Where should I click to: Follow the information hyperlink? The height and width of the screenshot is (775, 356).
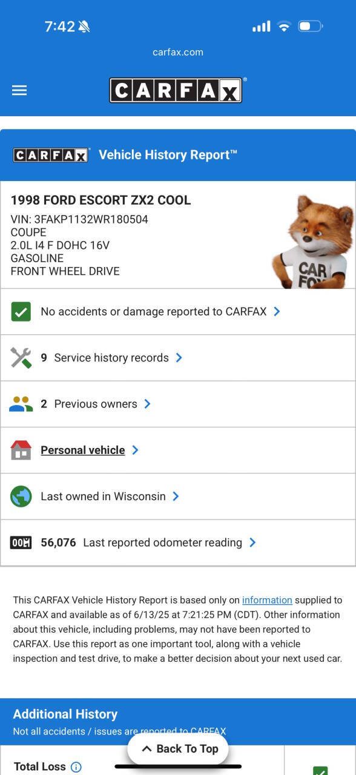coord(267,600)
